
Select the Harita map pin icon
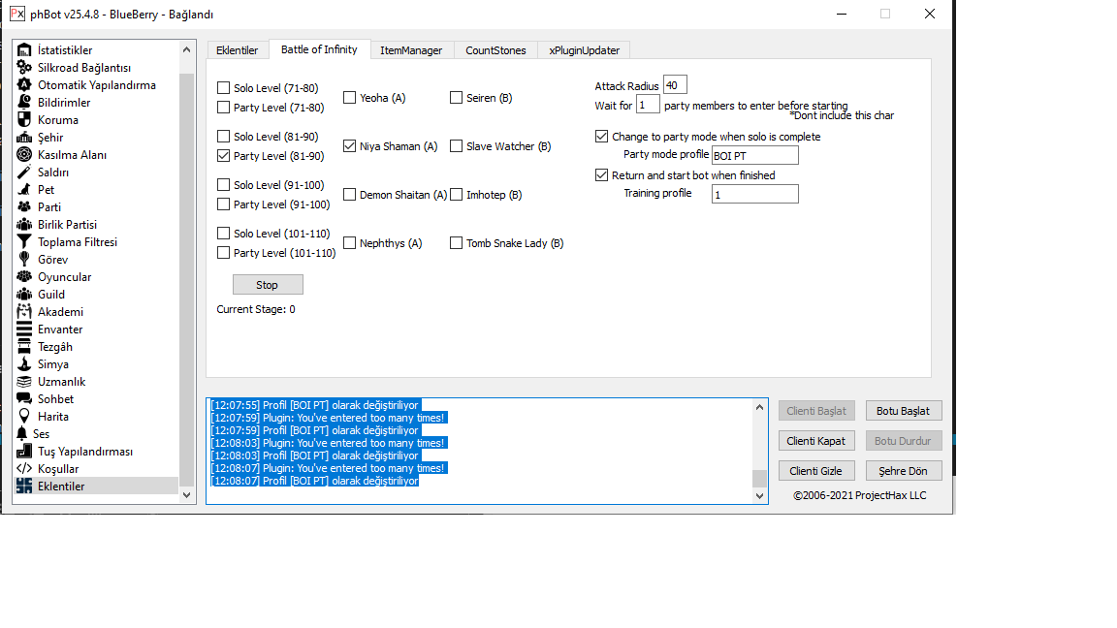coord(24,417)
